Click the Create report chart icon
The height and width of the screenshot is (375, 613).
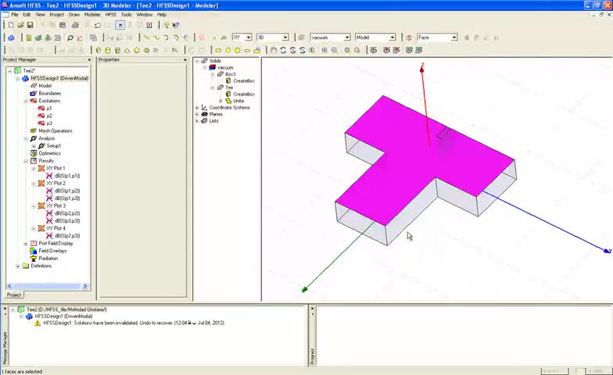80,37
